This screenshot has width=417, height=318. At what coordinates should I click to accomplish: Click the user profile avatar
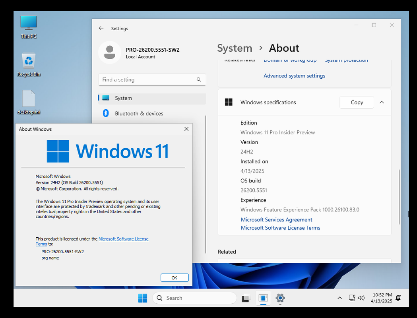[x=110, y=52]
